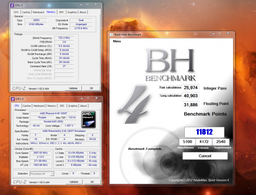Click the Bank Cycle Time tRC value field
The image size is (256, 195).
64,62
